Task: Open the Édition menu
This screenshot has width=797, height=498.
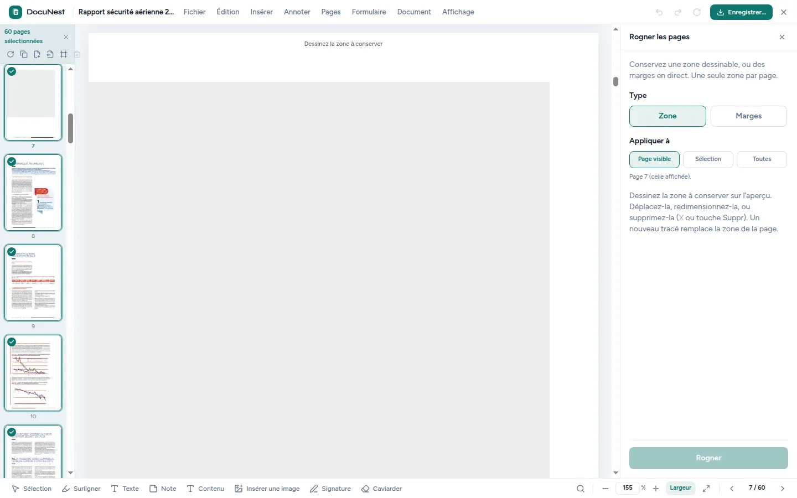Action: [228, 12]
